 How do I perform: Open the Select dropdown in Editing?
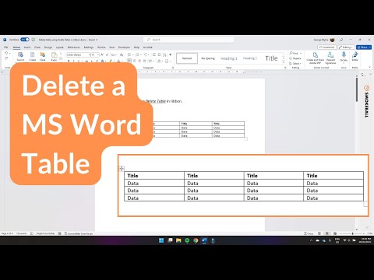point(295,64)
